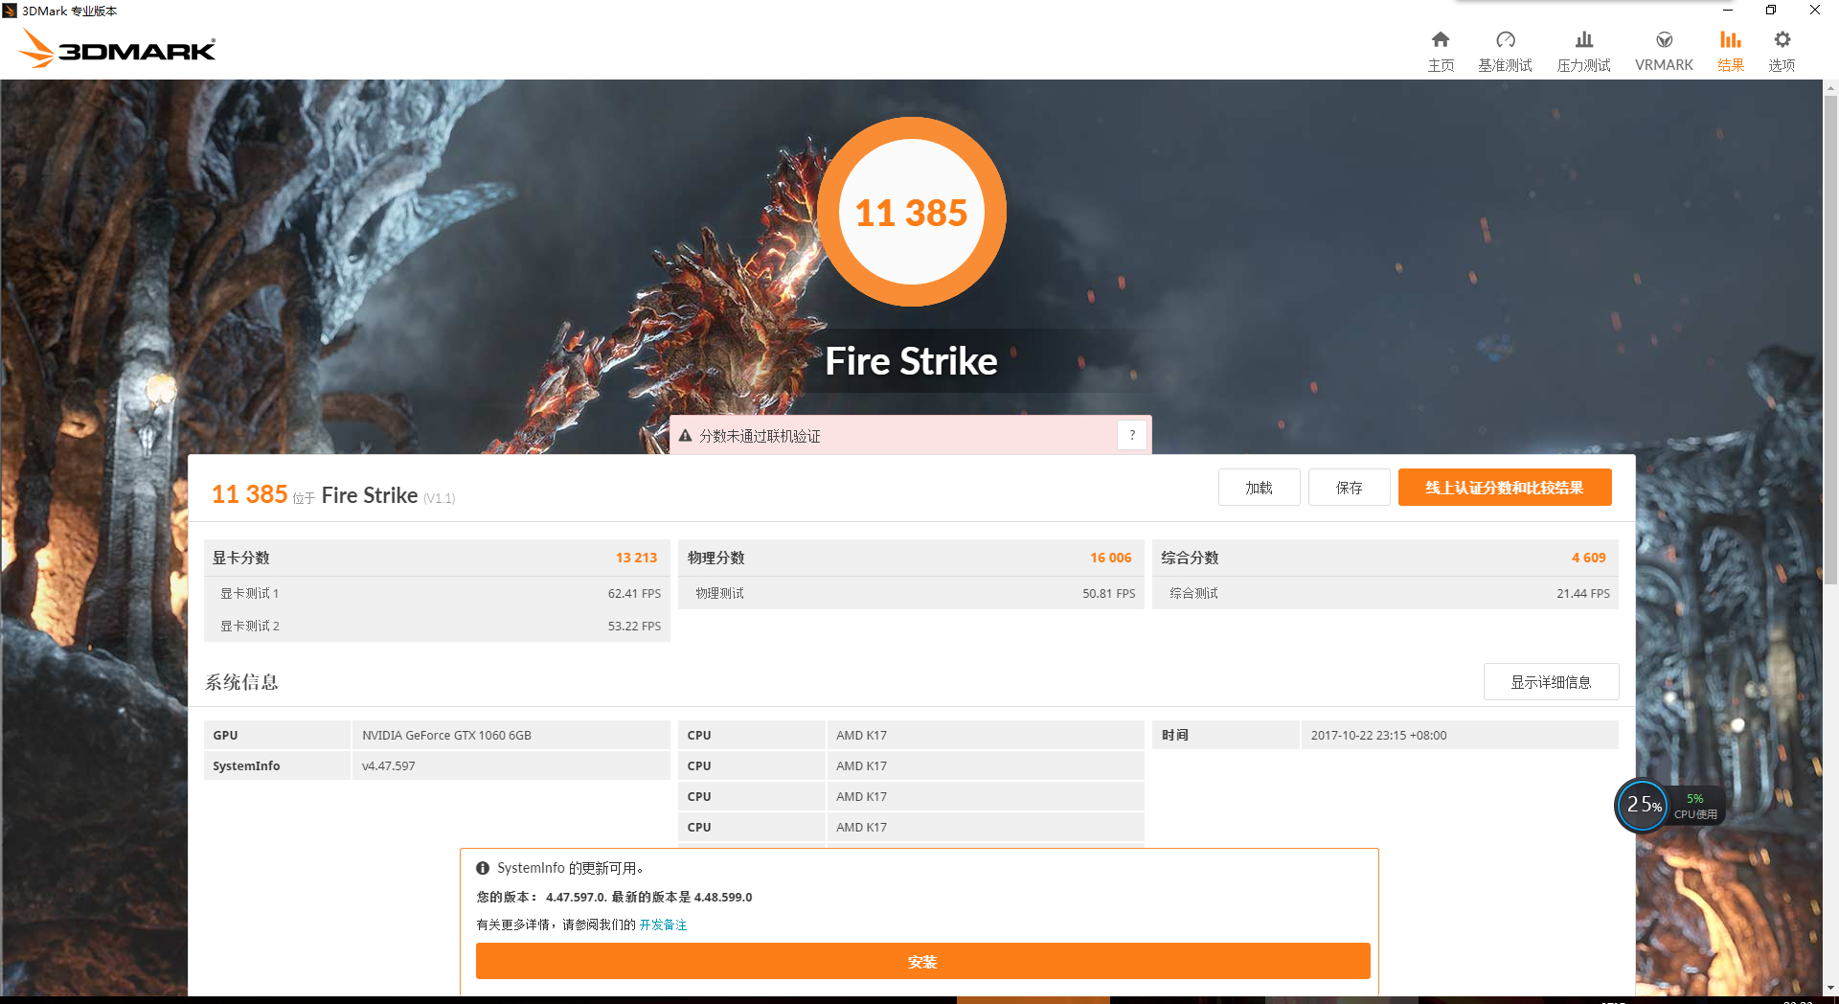Image resolution: width=1839 pixels, height=1004 pixels.
Task: Click the Fire Strike title text
Action: [911, 361]
